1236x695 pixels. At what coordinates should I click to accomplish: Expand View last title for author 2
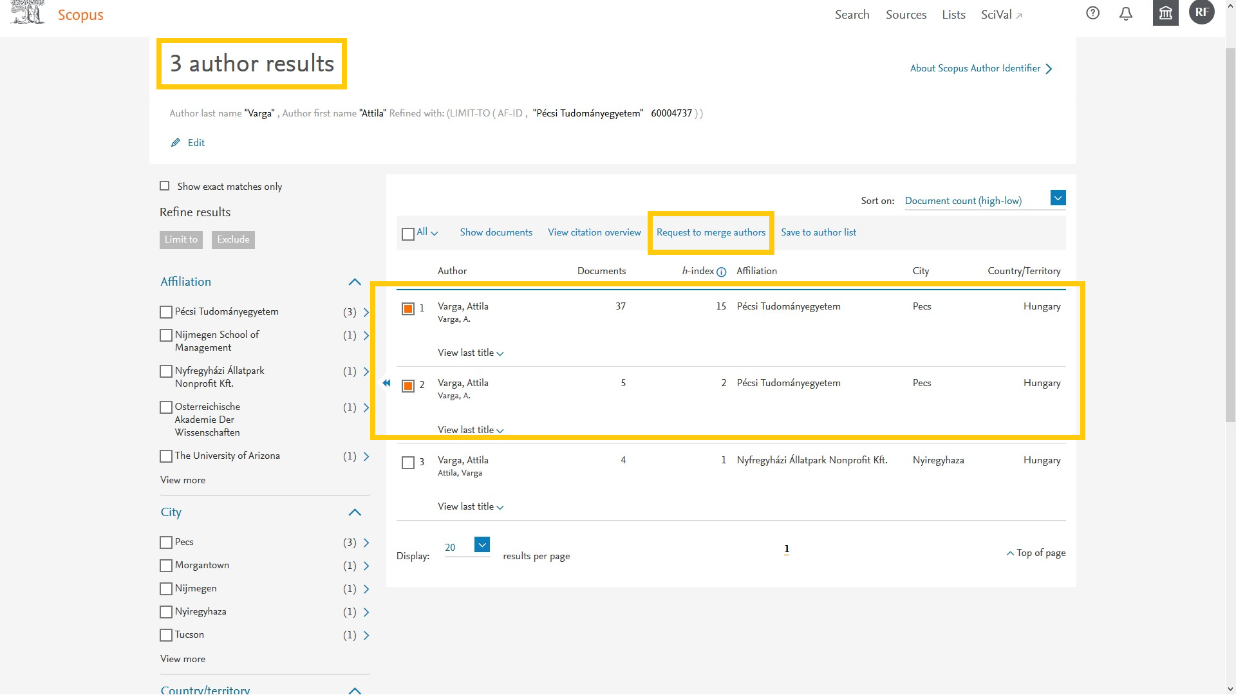coord(471,430)
